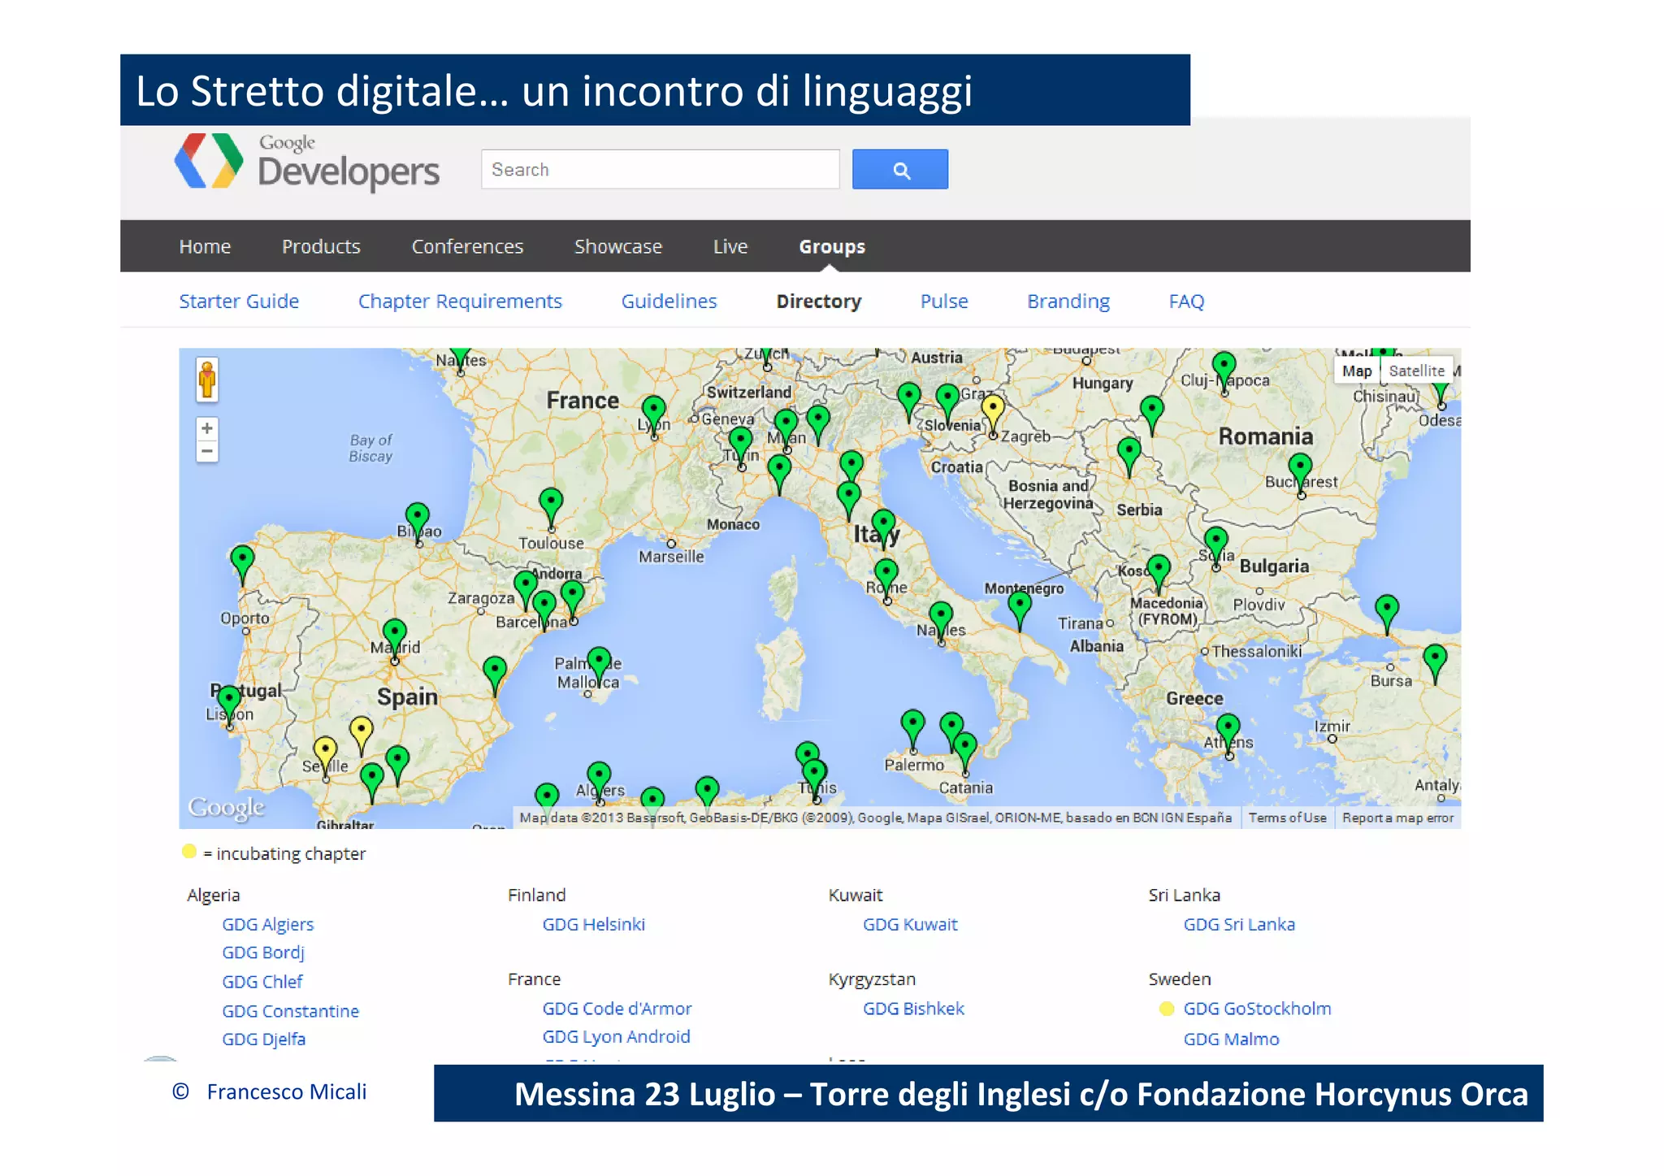The width and height of the screenshot is (1664, 1176).
Task: Open the GDG Algiers link
Action: pos(267,924)
